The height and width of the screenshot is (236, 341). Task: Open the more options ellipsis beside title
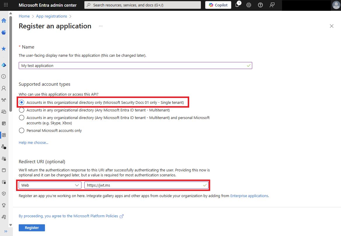click(101, 26)
